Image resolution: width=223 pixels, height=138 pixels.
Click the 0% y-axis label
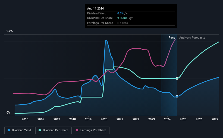8,112
